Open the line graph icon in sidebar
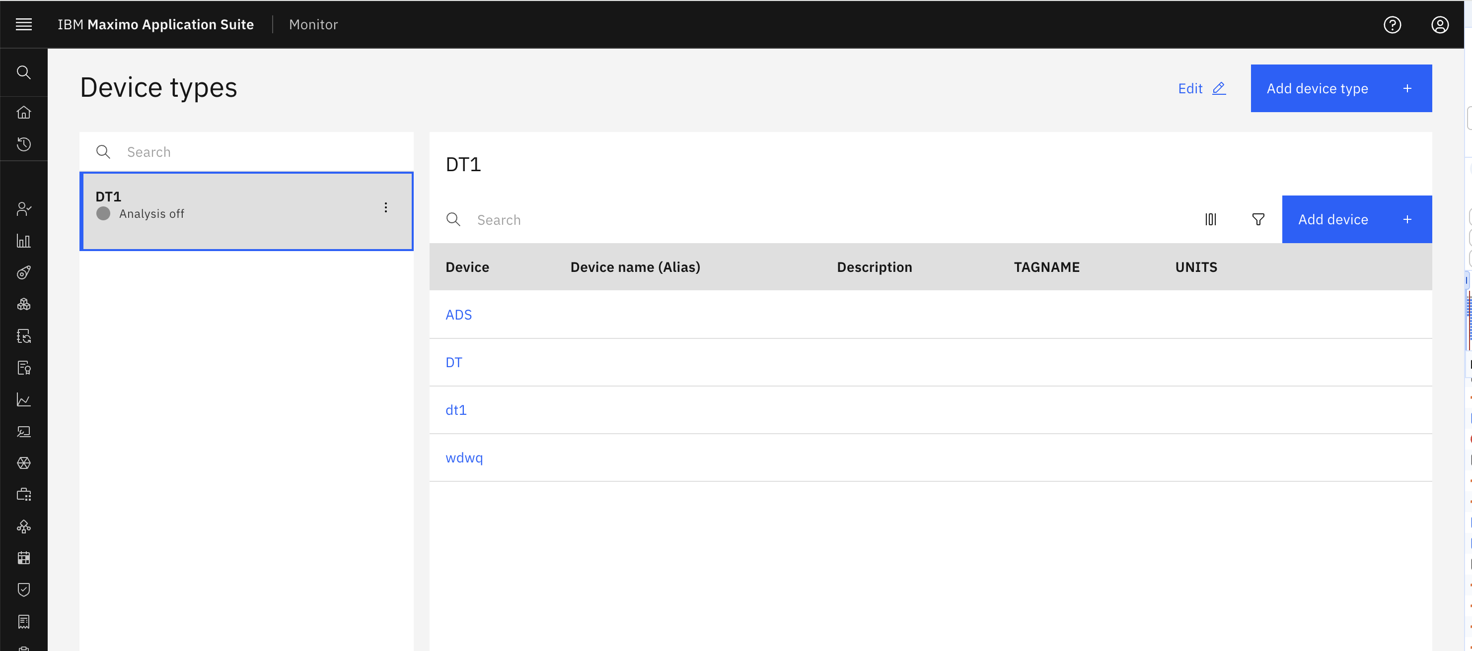The image size is (1472, 651). (x=23, y=400)
